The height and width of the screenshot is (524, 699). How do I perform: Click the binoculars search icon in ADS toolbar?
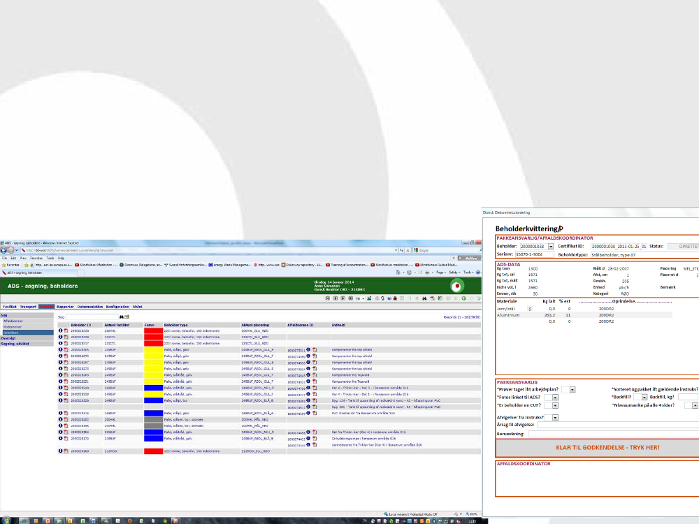[x=424, y=298]
